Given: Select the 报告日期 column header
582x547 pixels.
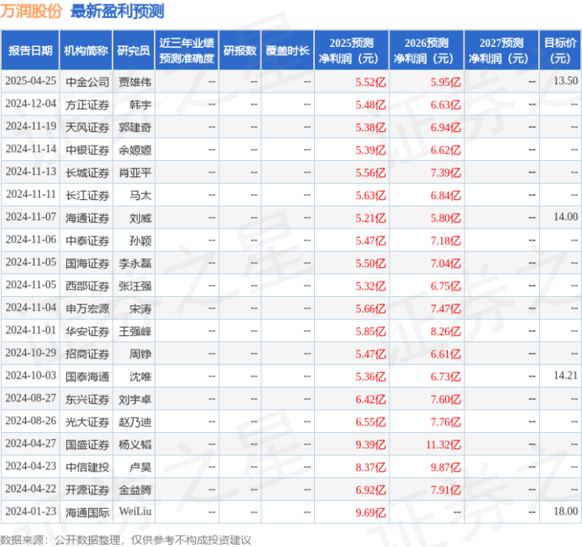Looking at the screenshot, I should (30, 50).
